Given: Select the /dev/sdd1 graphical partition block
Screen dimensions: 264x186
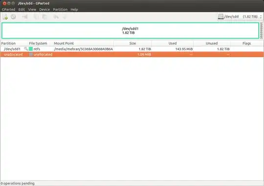Looking at the screenshot, I should coord(130,30).
